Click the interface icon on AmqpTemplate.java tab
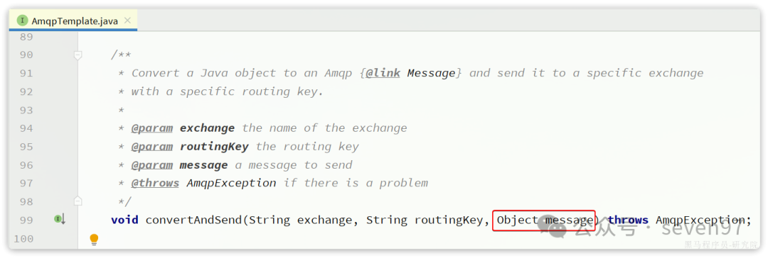 pyautogui.click(x=22, y=21)
